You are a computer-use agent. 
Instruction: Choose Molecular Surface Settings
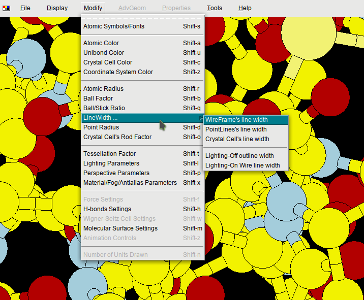point(142,228)
